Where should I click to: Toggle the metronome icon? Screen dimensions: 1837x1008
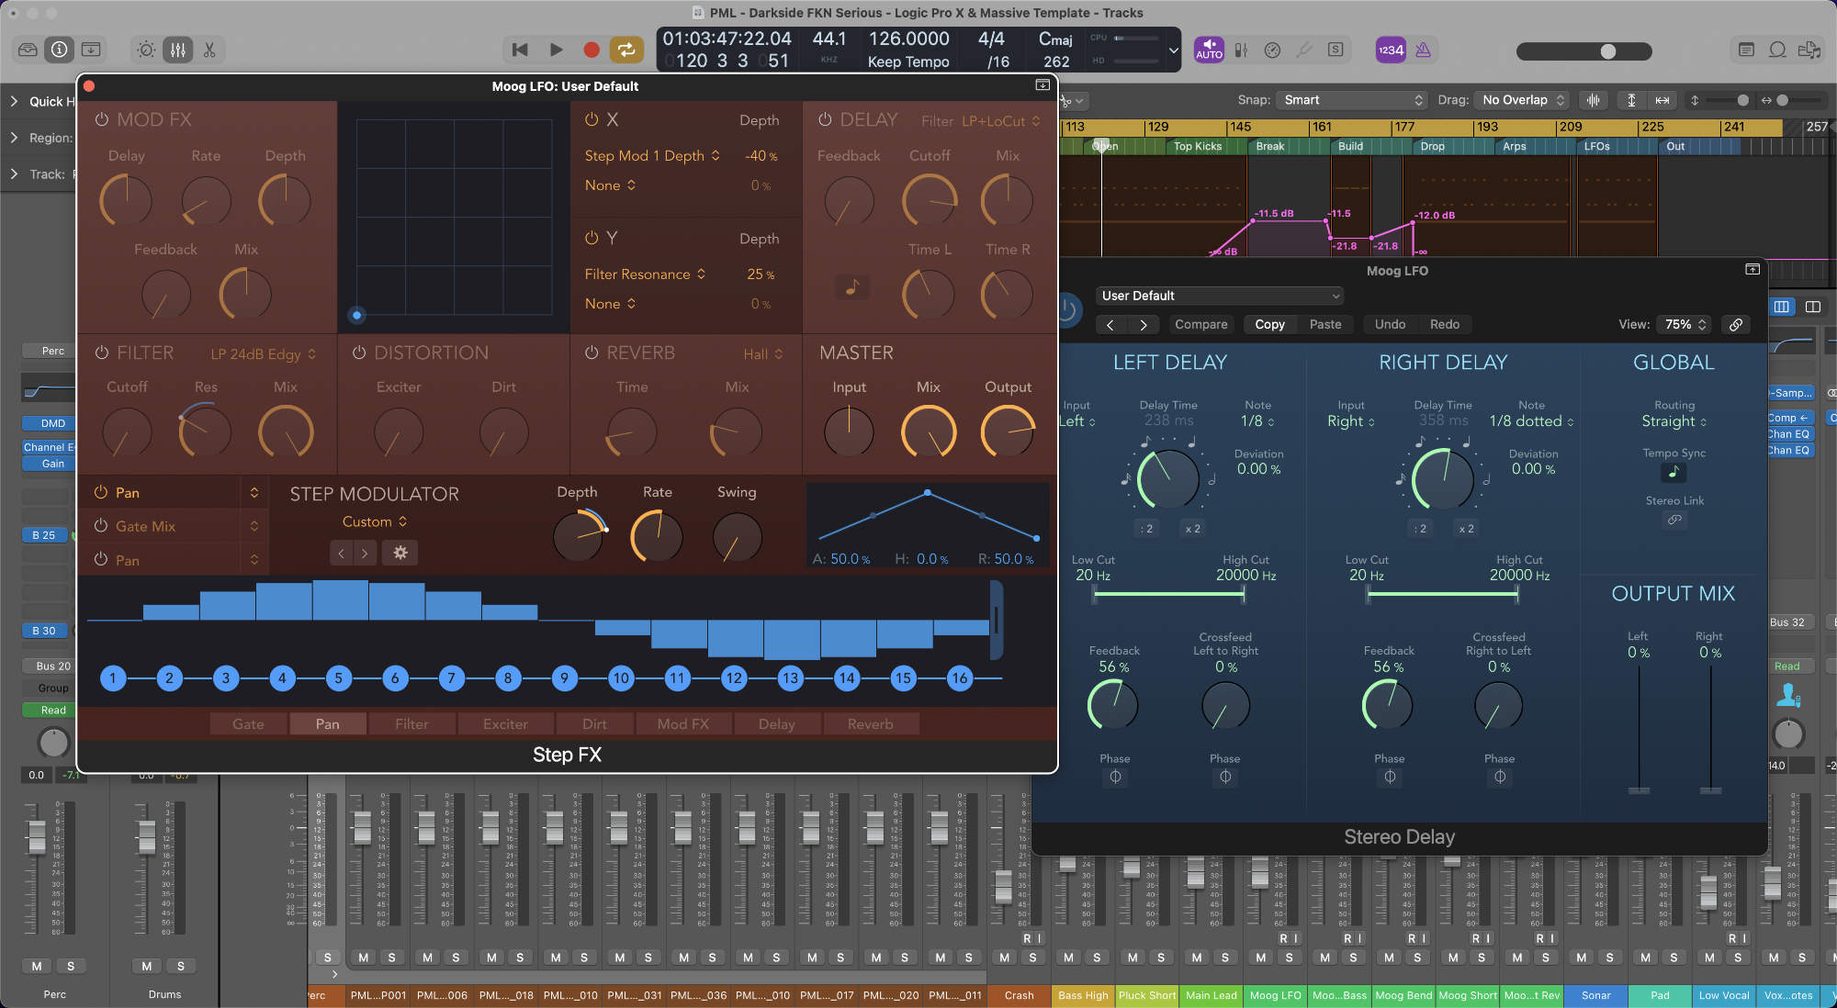click(x=1423, y=50)
